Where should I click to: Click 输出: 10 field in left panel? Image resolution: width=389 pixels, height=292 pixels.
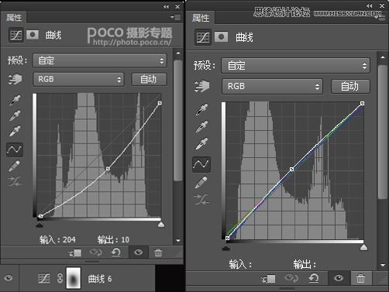pos(113,240)
